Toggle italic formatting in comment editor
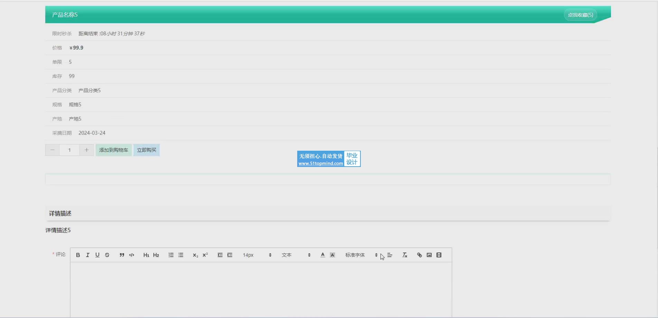658x318 pixels. tap(87, 255)
